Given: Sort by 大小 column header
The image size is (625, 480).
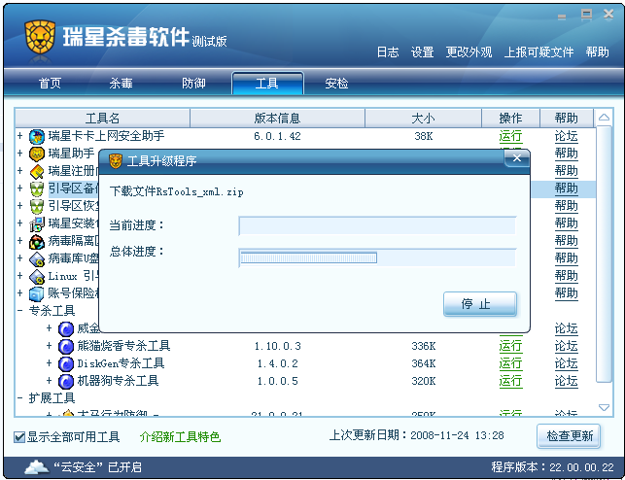Looking at the screenshot, I should pyautogui.click(x=423, y=118).
